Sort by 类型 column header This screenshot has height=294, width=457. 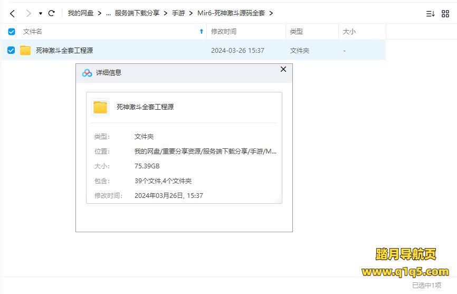296,32
